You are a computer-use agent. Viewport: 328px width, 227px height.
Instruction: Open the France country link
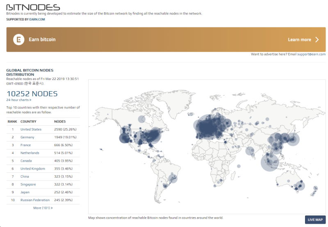point(25,145)
